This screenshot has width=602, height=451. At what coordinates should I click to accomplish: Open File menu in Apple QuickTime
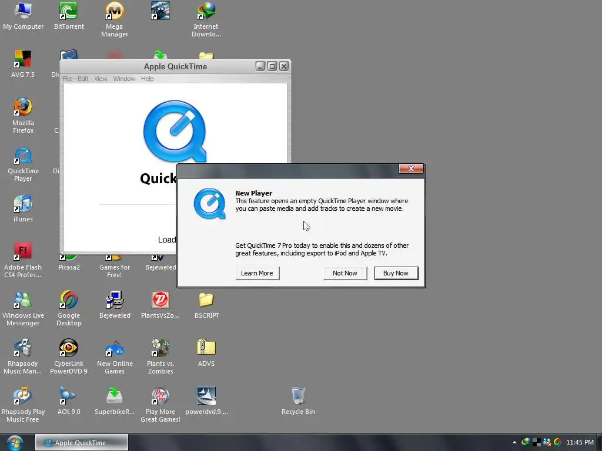tap(67, 79)
